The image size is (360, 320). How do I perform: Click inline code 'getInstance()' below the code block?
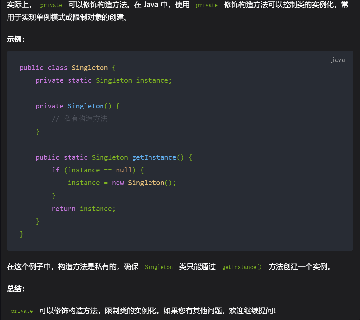click(242, 267)
